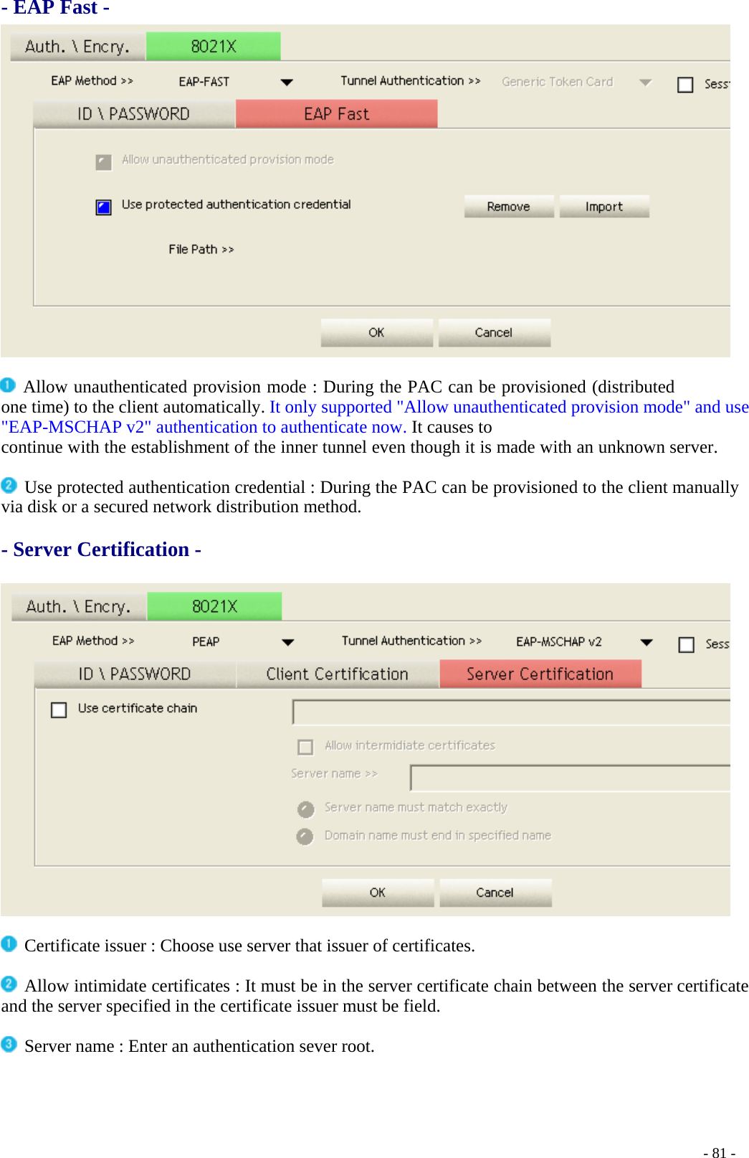Open the EAP-MSCHAP v2 tunnel authentication dropdown
Screen dimensions: 749x1158
coord(647,642)
